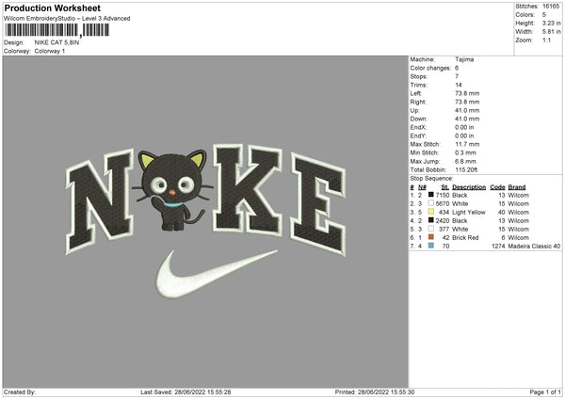Click the black cat in the design

click(172, 190)
